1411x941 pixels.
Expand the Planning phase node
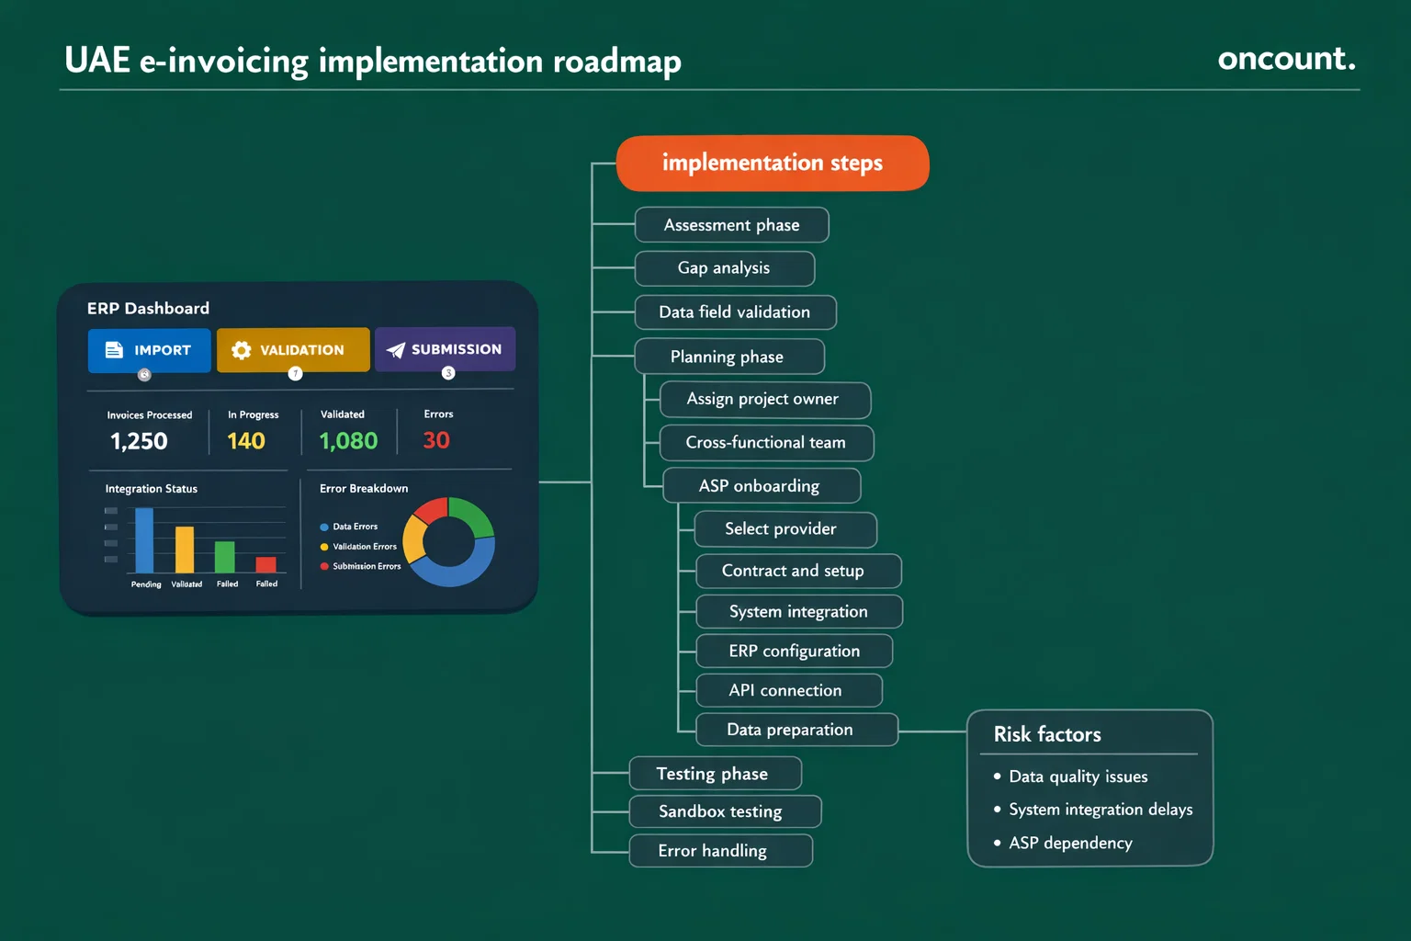(x=729, y=357)
